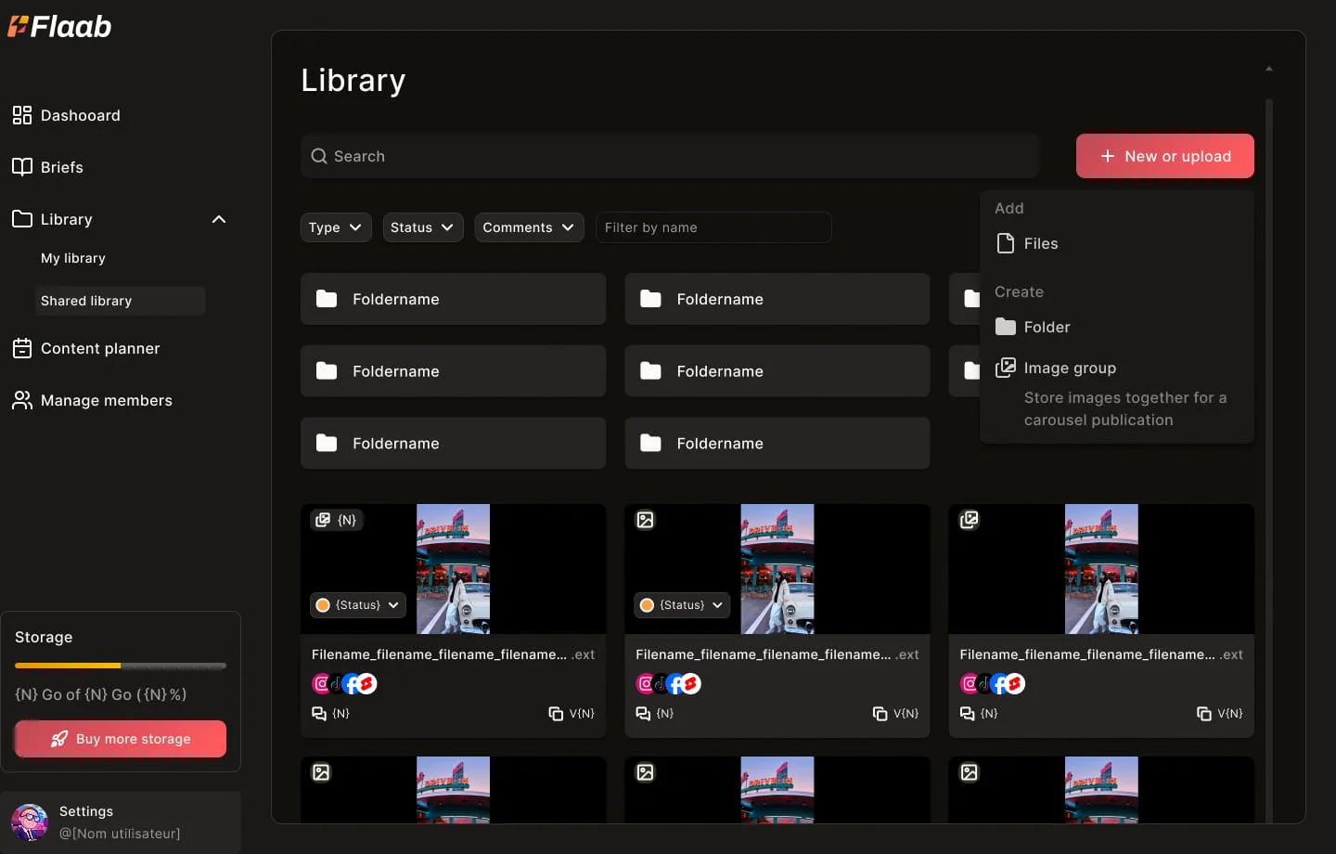Click the Manage members people icon
This screenshot has width=1336, height=854.
22,400
